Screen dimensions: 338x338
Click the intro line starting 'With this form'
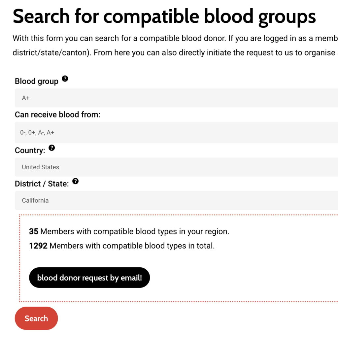coord(175,38)
